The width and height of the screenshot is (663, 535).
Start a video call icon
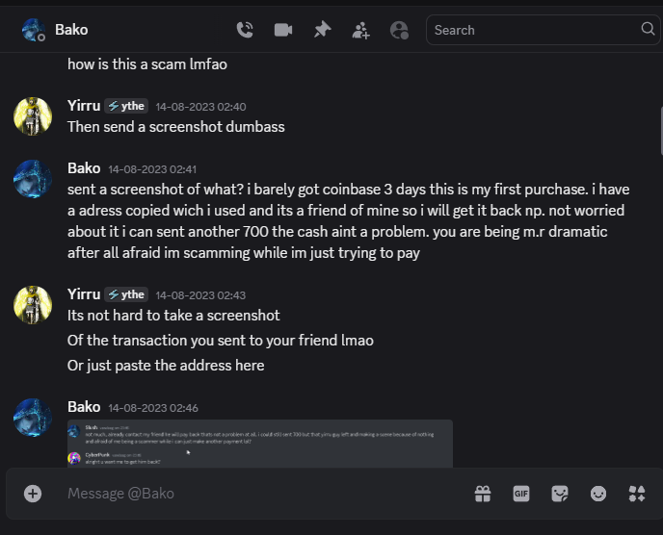click(x=283, y=30)
